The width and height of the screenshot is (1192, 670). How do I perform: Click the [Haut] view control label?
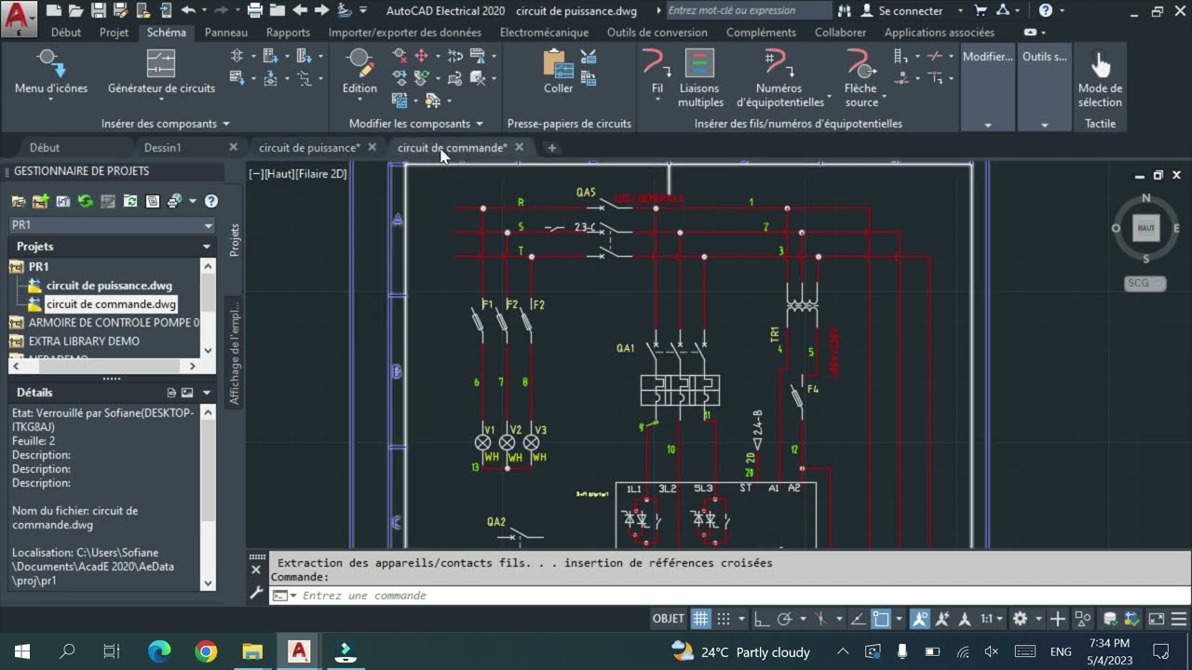pos(280,173)
